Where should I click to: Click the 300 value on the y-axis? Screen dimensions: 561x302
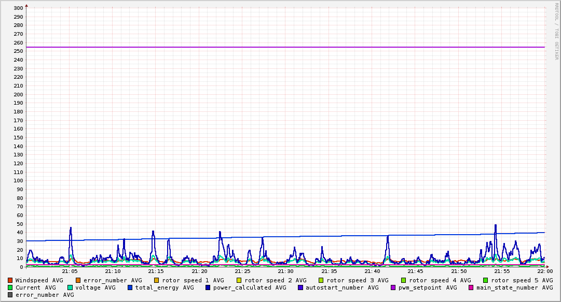[x=18, y=8]
